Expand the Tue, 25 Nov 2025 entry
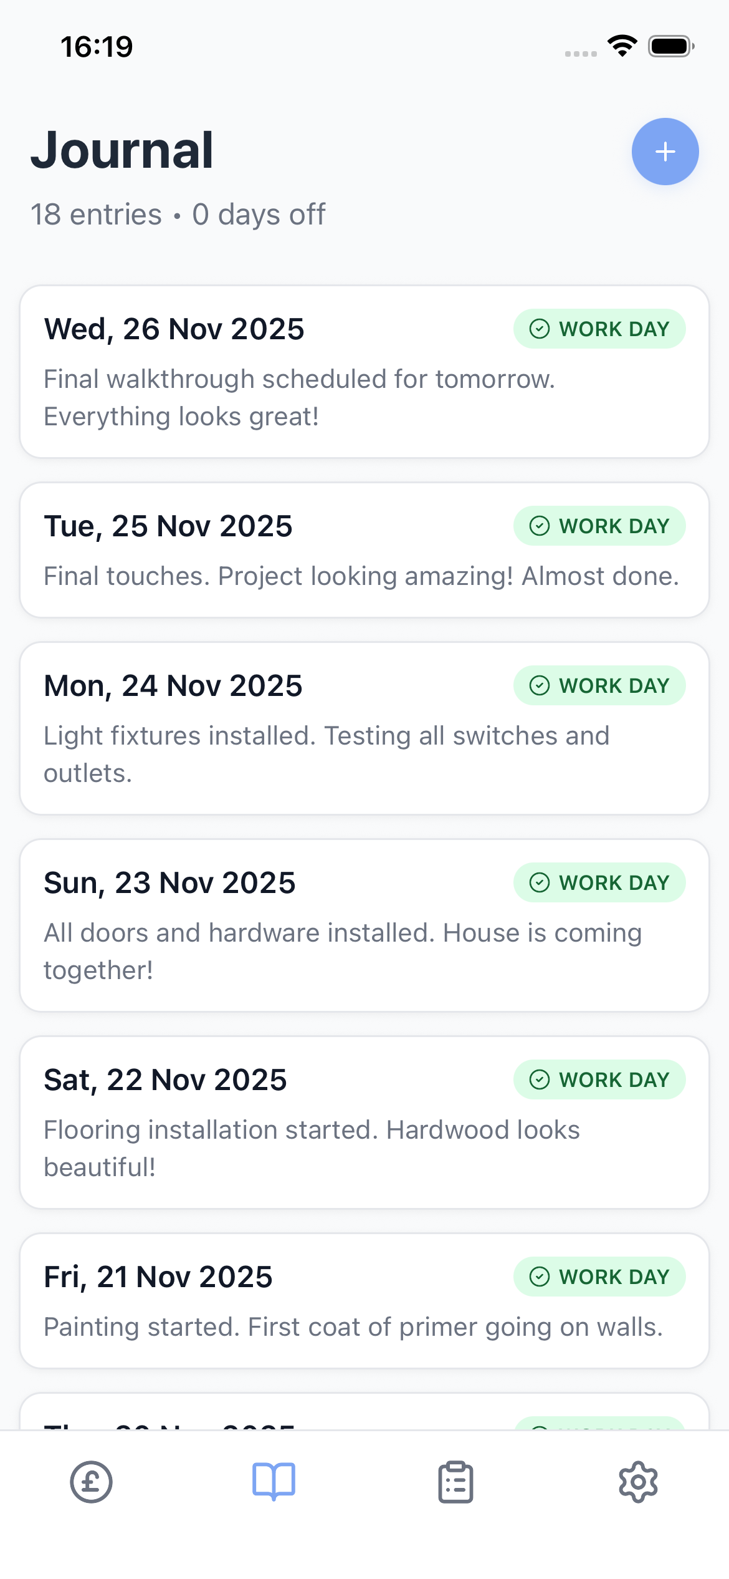Image resolution: width=729 pixels, height=1579 pixels. (x=364, y=549)
